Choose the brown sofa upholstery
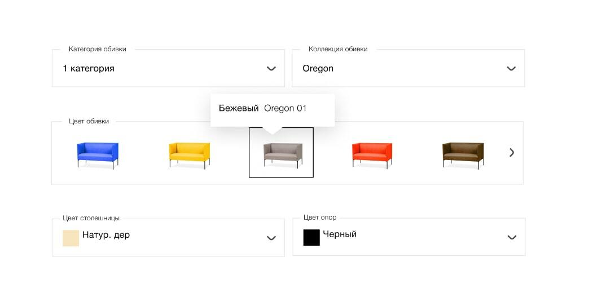 click(x=463, y=154)
